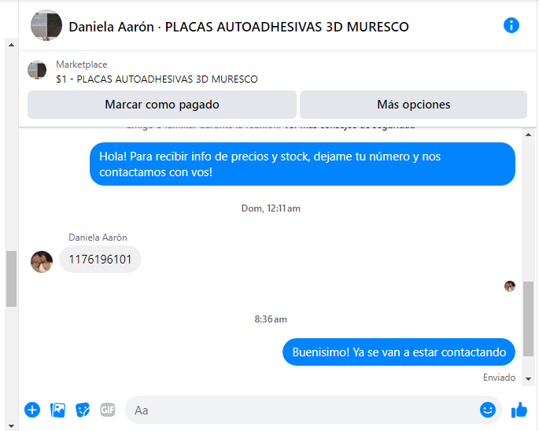Image resolution: width=539 pixels, height=431 pixels.
Task: Click chat scrollbar down arrow
Action: click(528, 379)
